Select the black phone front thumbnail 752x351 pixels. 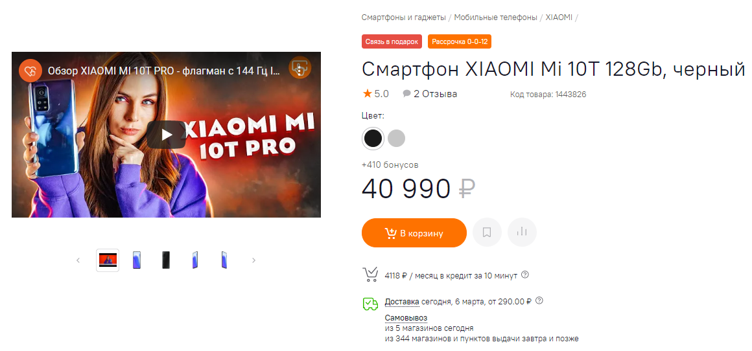[165, 260]
